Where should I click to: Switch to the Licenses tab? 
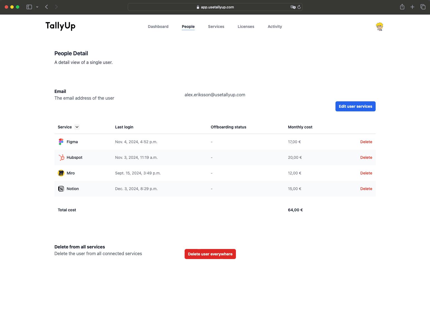click(246, 27)
